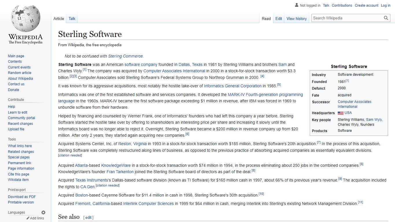The image size is (395, 222).
Task: Open the user Talk link at top
Action: pyautogui.click(x=326, y=5)
